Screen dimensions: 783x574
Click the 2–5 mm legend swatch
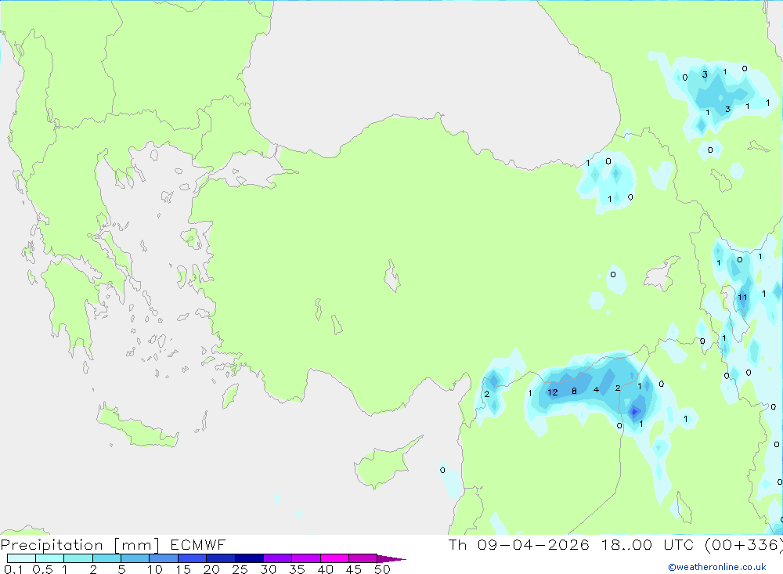[x=106, y=558]
